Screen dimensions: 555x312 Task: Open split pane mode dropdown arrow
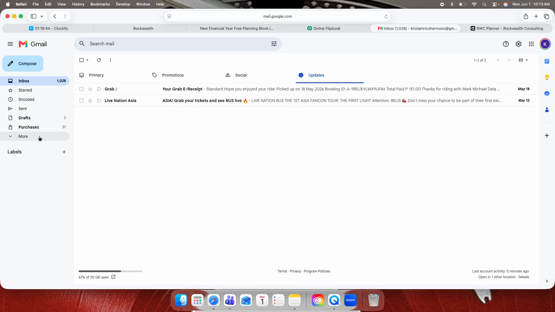pos(527,60)
